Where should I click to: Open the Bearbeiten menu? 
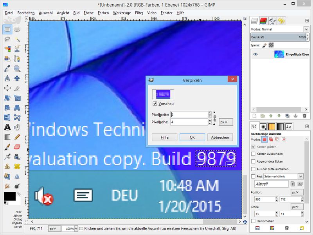[26, 13]
